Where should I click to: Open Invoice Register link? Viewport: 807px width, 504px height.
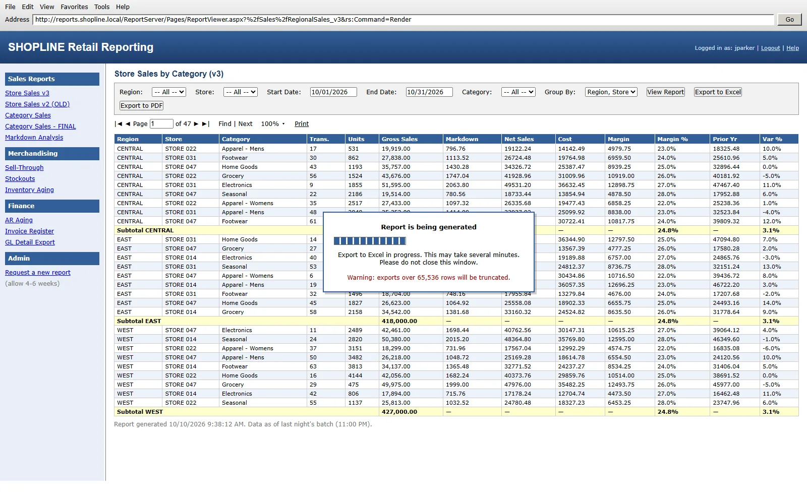pyautogui.click(x=29, y=231)
